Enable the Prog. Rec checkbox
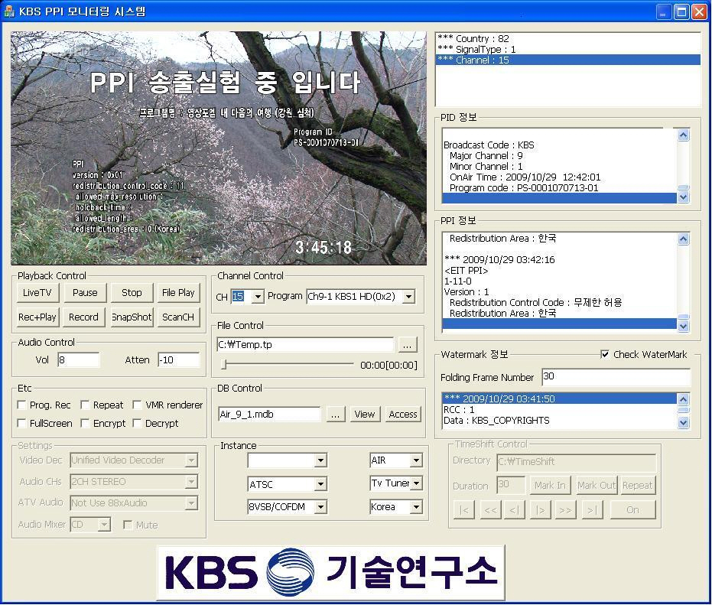The image size is (712, 605). click(x=22, y=405)
